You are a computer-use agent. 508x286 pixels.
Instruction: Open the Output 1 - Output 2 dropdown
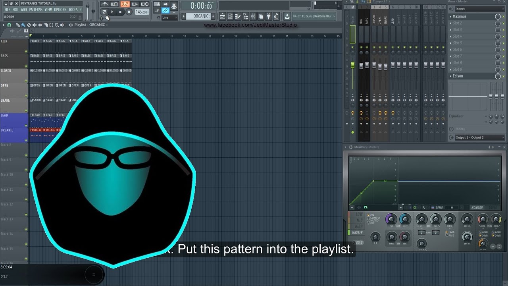[479, 137]
